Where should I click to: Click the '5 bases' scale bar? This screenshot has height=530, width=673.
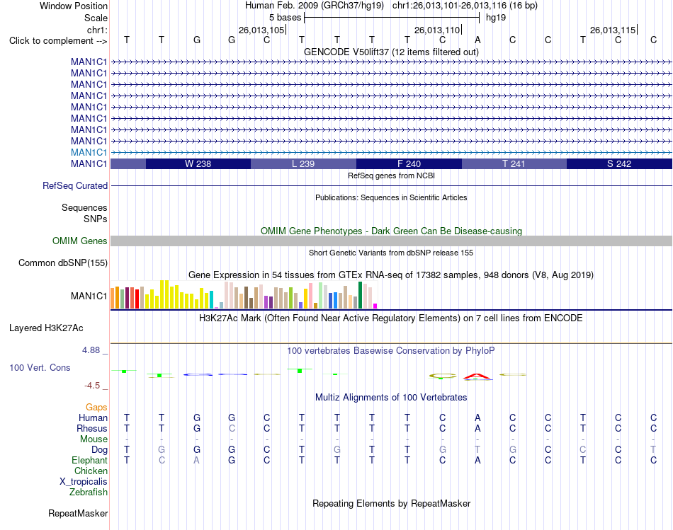point(392,18)
